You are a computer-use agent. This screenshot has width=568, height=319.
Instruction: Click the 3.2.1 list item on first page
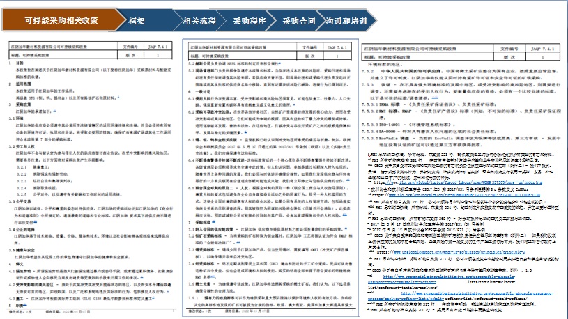click(x=33, y=167)
